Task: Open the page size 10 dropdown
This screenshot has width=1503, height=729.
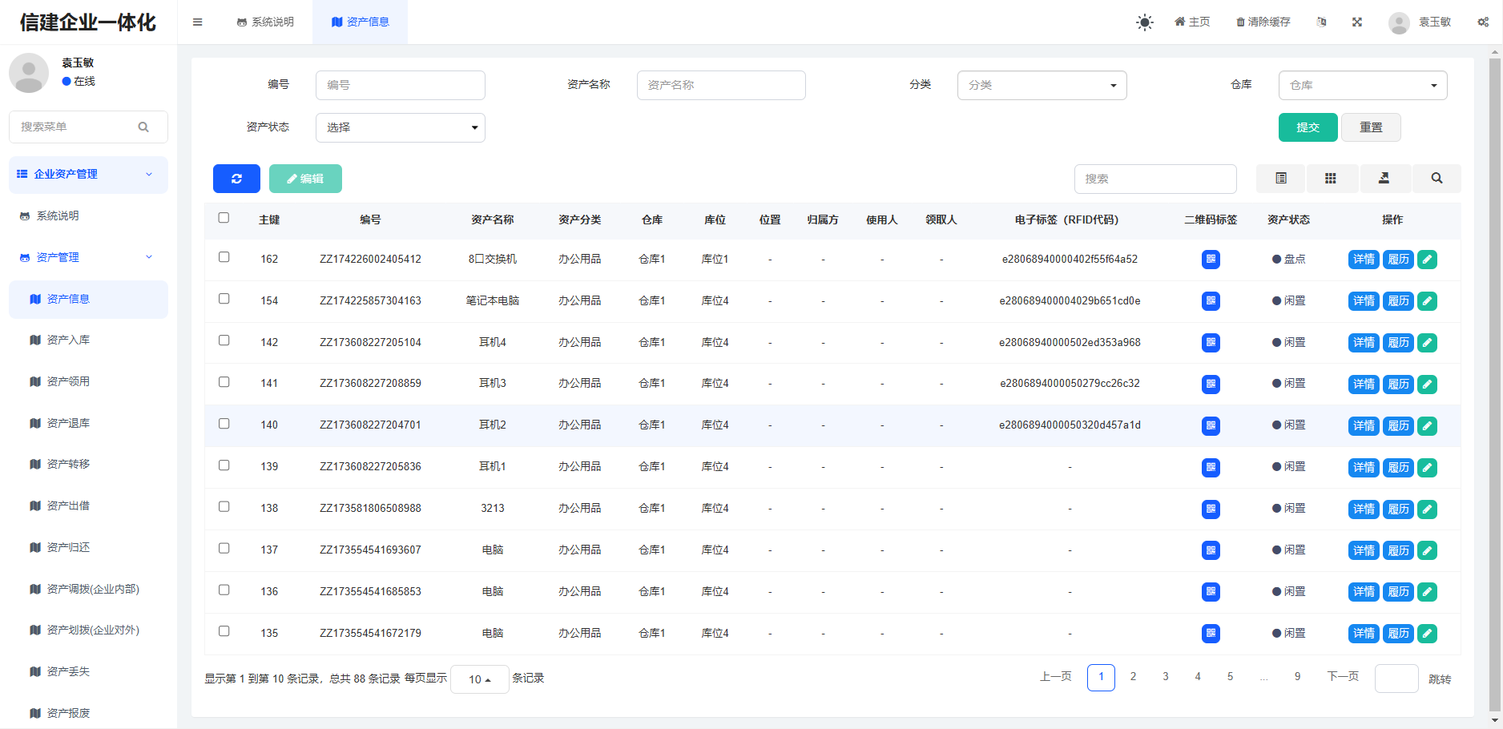Action: [480, 679]
